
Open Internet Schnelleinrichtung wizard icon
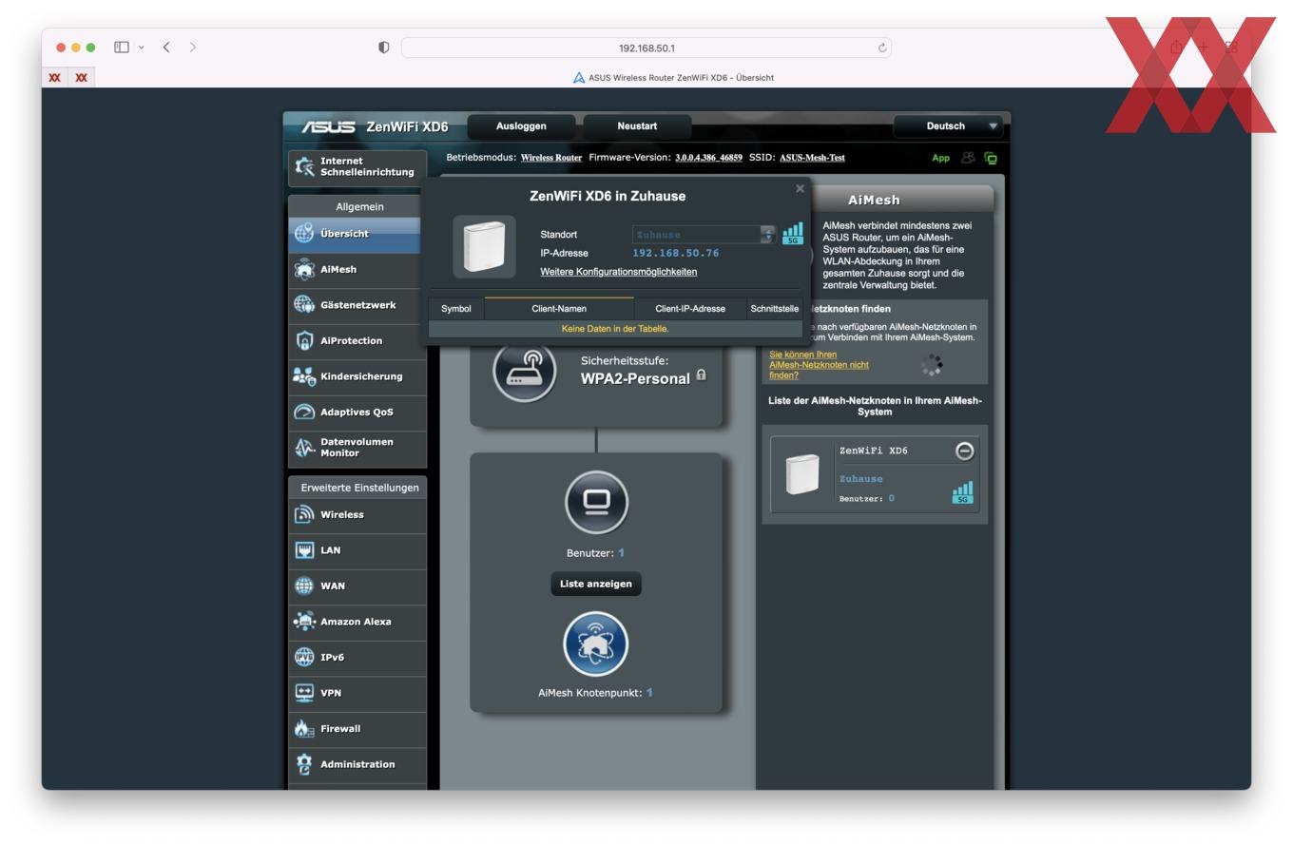click(x=304, y=166)
